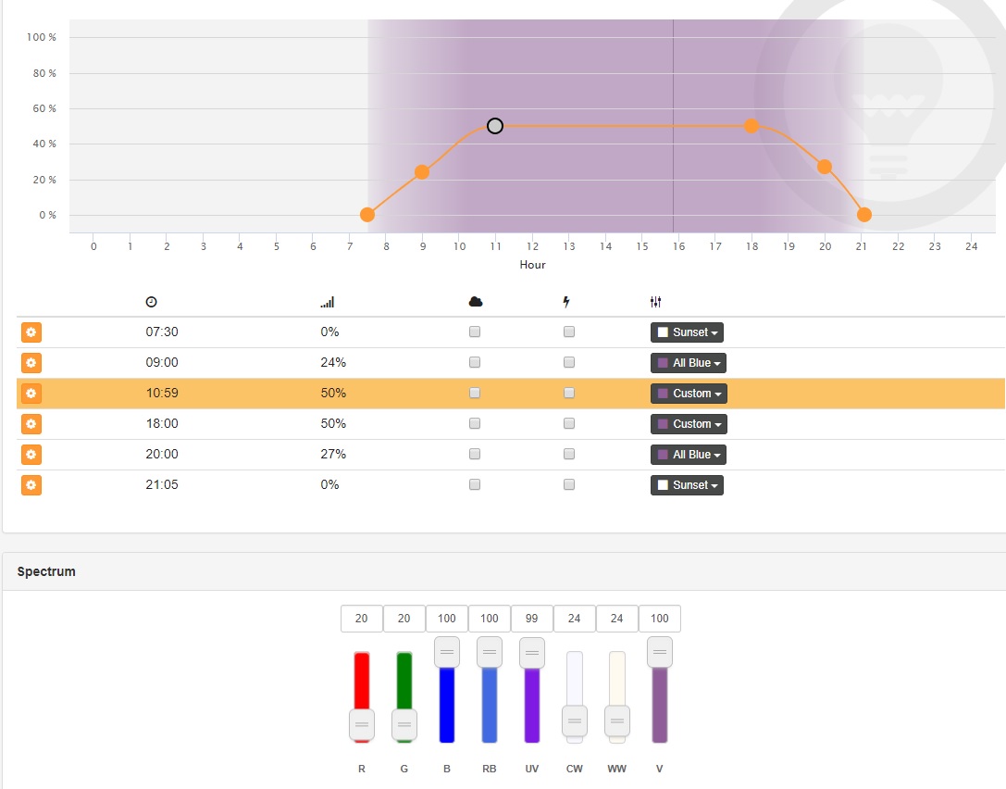Open gear settings for the 21:05 row
The height and width of the screenshot is (789, 1006).
(x=31, y=485)
